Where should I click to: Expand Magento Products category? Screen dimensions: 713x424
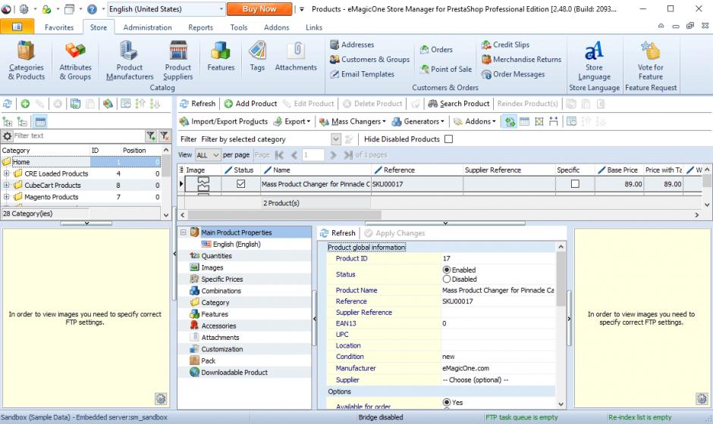tap(6, 197)
